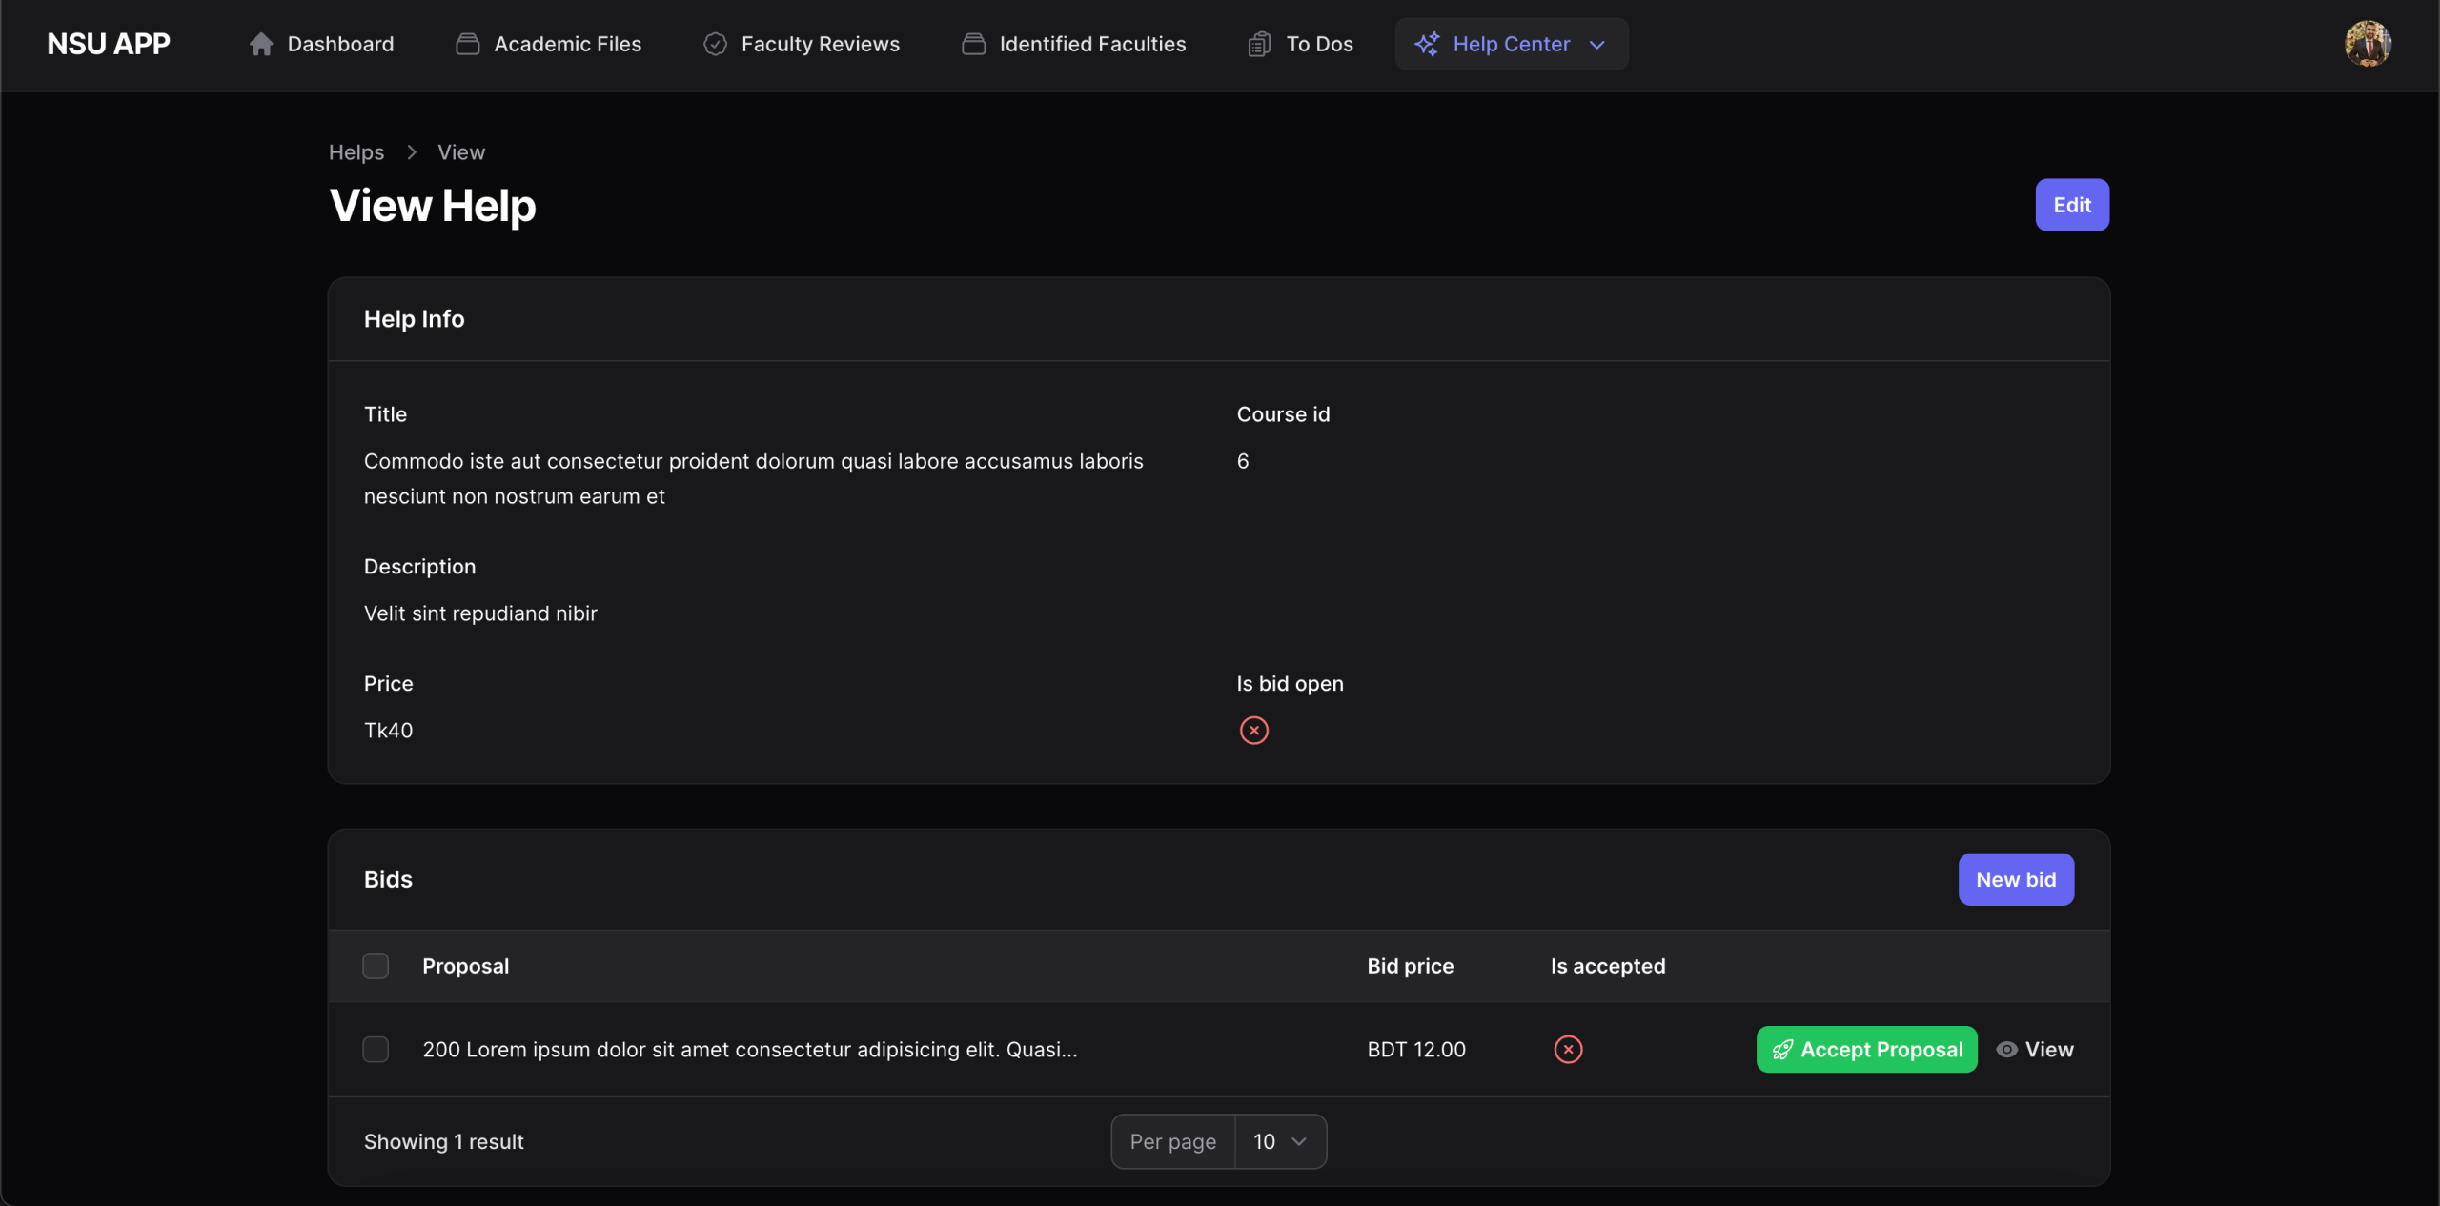Click the rocket icon on Accept Proposal
The width and height of the screenshot is (2440, 1206).
[x=1782, y=1050]
